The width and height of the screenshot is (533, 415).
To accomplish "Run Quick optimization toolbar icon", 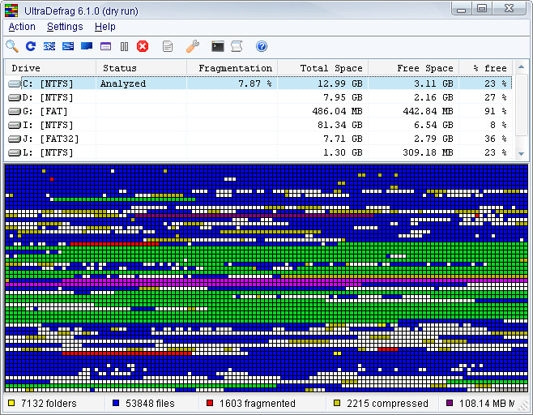I will tap(68, 46).
